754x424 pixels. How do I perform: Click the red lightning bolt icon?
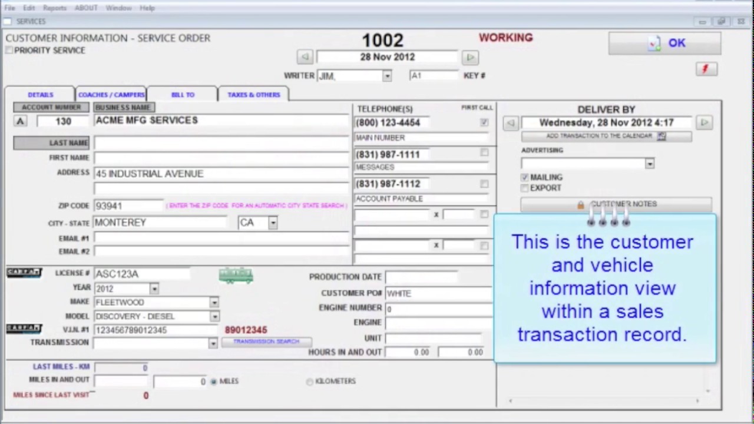pos(706,69)
